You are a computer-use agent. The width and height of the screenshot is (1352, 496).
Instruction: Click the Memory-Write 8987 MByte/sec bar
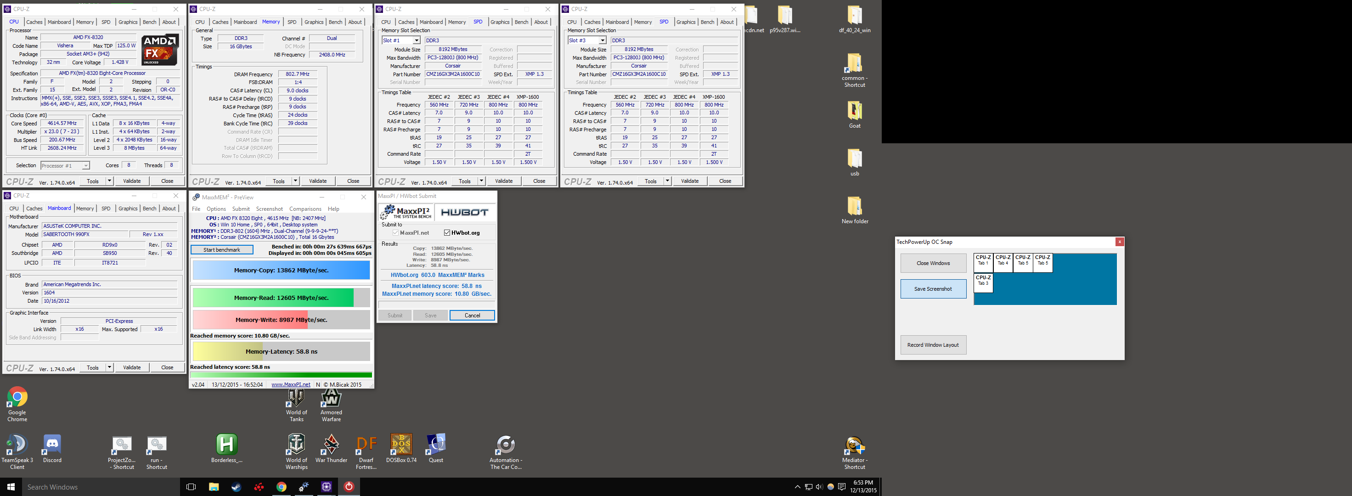pos(282,320)
